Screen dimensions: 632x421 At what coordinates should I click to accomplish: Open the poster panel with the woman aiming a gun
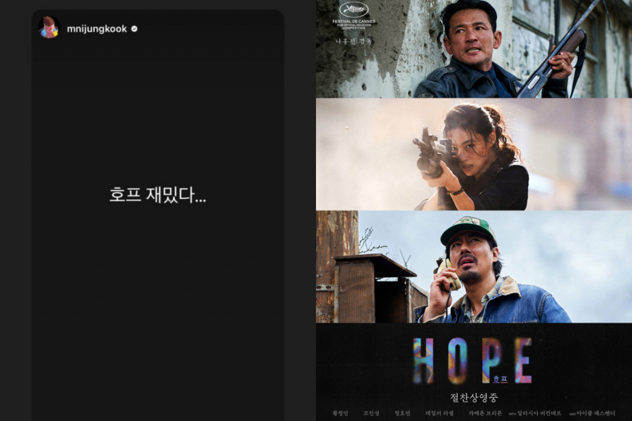point(474,154)
